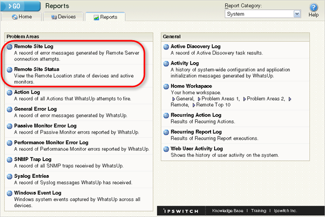Open the Remote Site Status report
This screenshot has width=325, height=217.
[x=37, y=69]
